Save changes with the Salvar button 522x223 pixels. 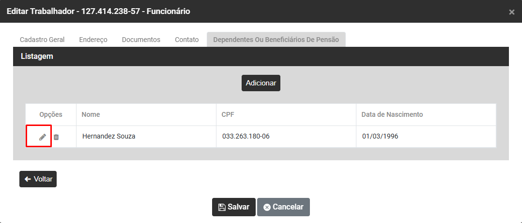(234, 207)
